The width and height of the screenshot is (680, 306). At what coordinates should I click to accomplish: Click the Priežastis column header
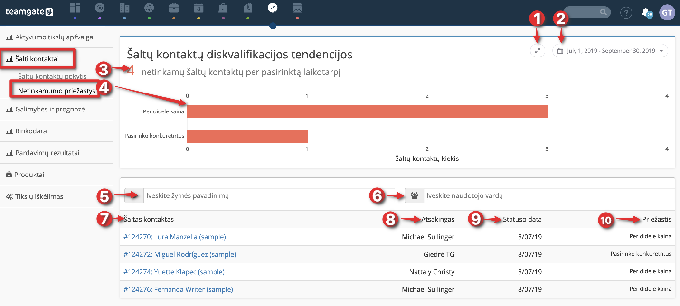pos(657,219)
